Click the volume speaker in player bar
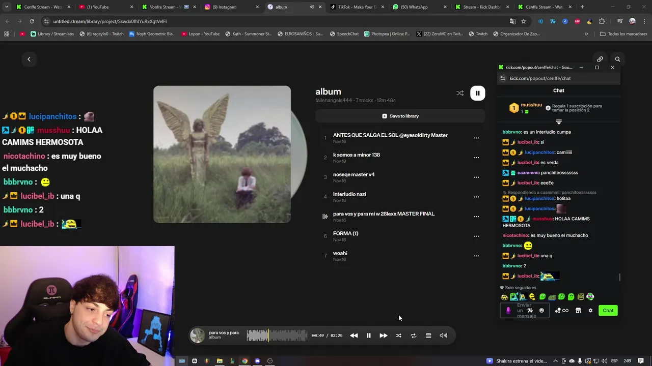652x366 pixels. coord(444,335)
